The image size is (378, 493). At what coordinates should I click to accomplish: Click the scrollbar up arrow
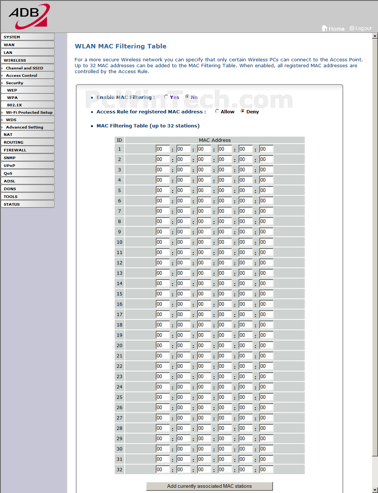pyautogui.click(x=375, y=36)
